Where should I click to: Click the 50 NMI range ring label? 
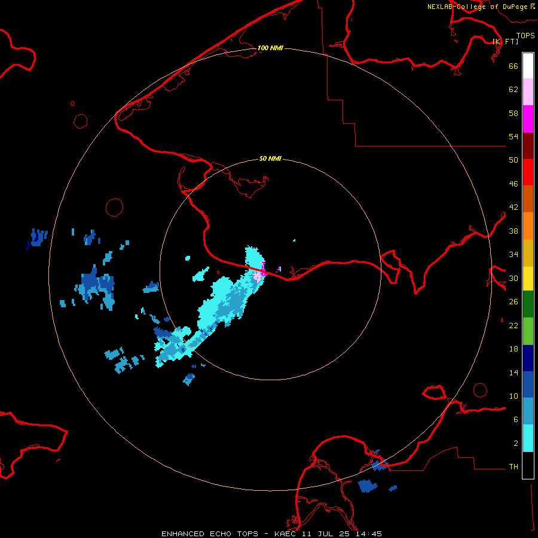click(x=270, y=158)
